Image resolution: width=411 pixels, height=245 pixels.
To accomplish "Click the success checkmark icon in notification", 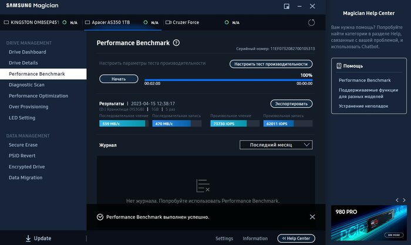I will [100, 217].
